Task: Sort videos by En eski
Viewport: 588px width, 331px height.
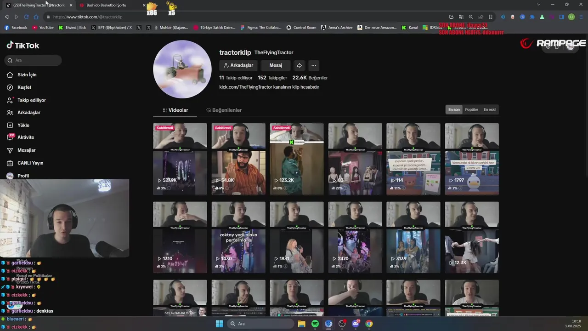Action: pos(489,110)
